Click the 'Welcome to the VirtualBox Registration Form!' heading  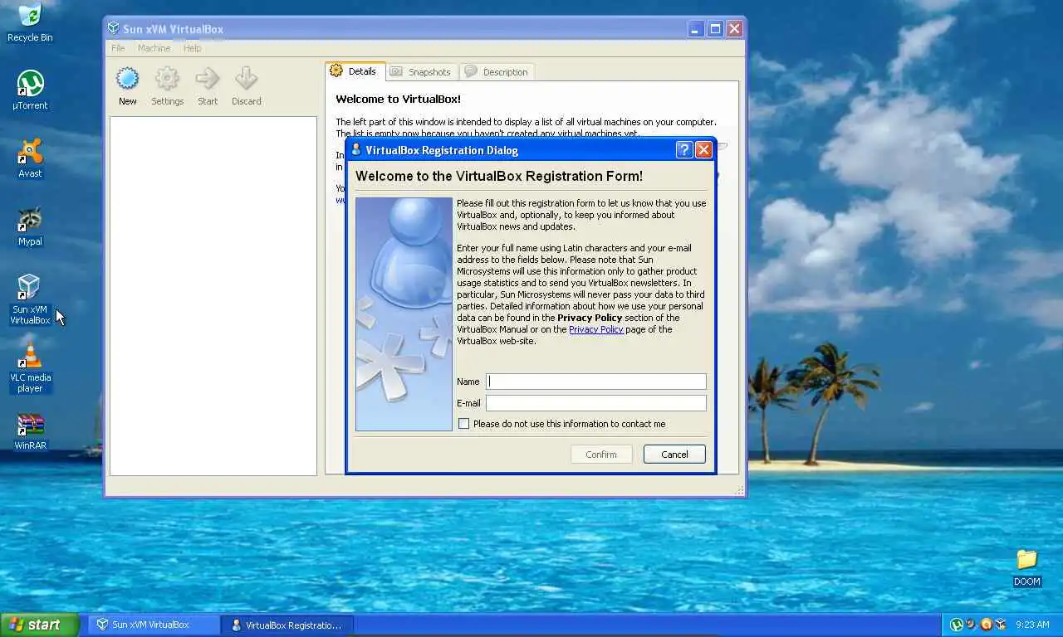pos(499,176)
